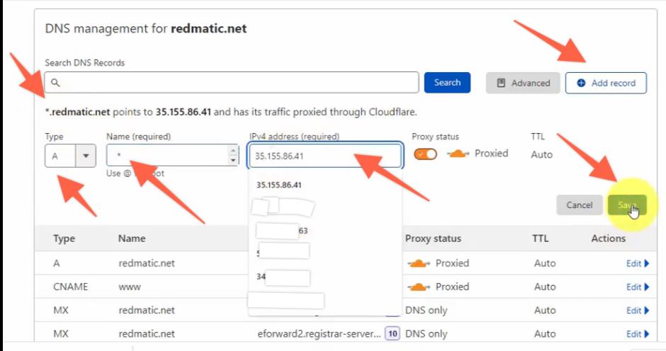Click the cloud icon in CNAME www row

click(x=418, y=287)
